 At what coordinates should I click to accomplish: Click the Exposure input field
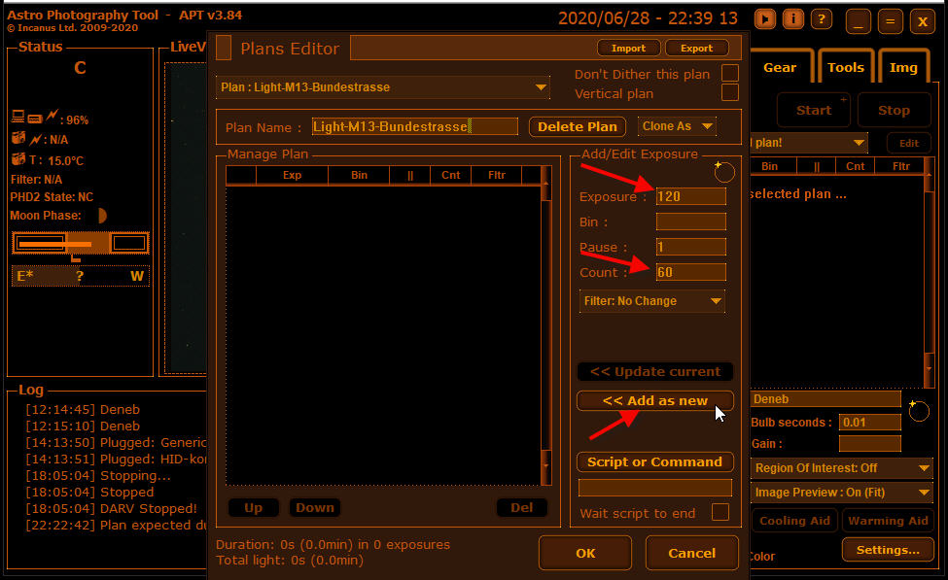coord(690,196)
